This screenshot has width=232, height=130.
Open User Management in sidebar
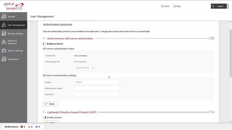pyautogui.click(x=13, y=25)
